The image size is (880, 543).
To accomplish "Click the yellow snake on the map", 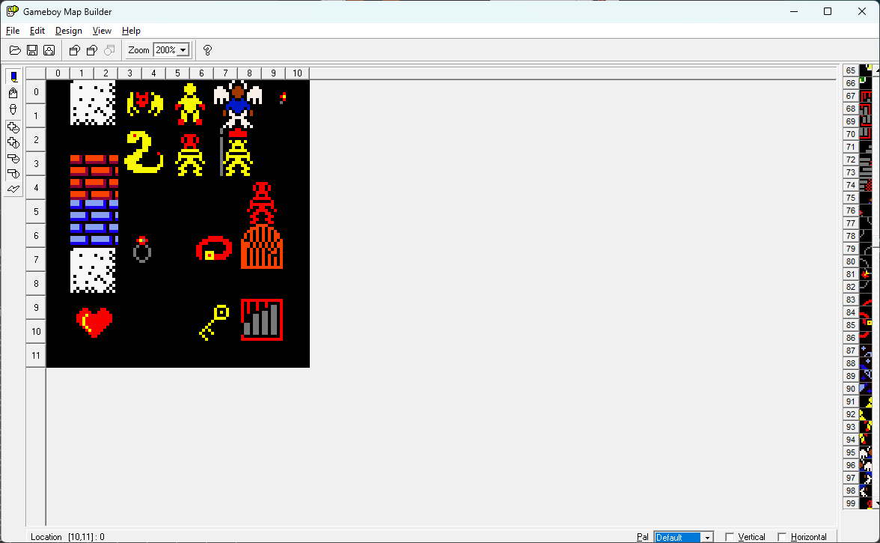I will pyautogui.click(x=144, y=151).
